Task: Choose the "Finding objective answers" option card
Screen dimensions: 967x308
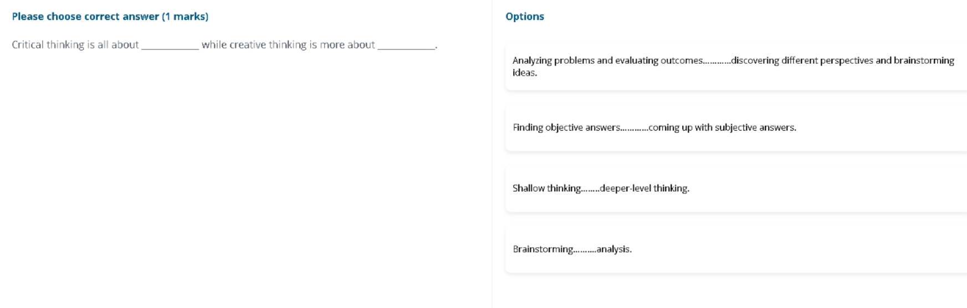Action: point(736,127)
